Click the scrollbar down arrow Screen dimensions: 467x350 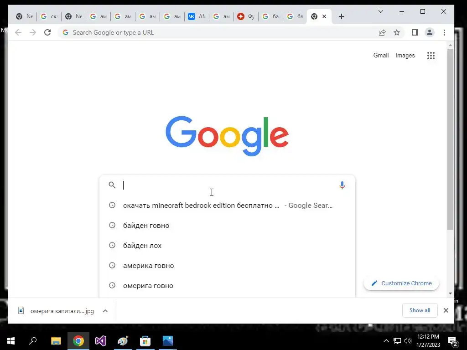450,293
